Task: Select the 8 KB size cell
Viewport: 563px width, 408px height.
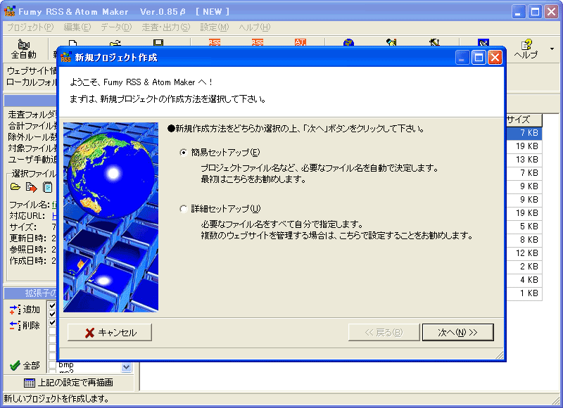Action: click(524, 240)
